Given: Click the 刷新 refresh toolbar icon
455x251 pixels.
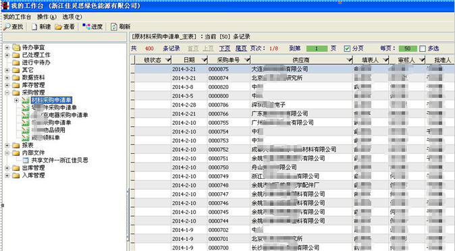Looking at the screenshot, I should point(113,27).
